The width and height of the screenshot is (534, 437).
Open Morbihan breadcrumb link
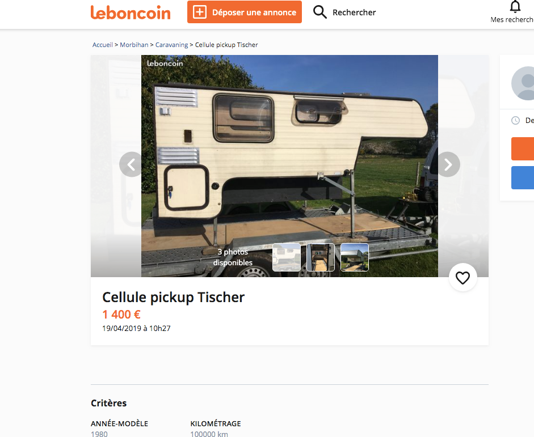134,45
